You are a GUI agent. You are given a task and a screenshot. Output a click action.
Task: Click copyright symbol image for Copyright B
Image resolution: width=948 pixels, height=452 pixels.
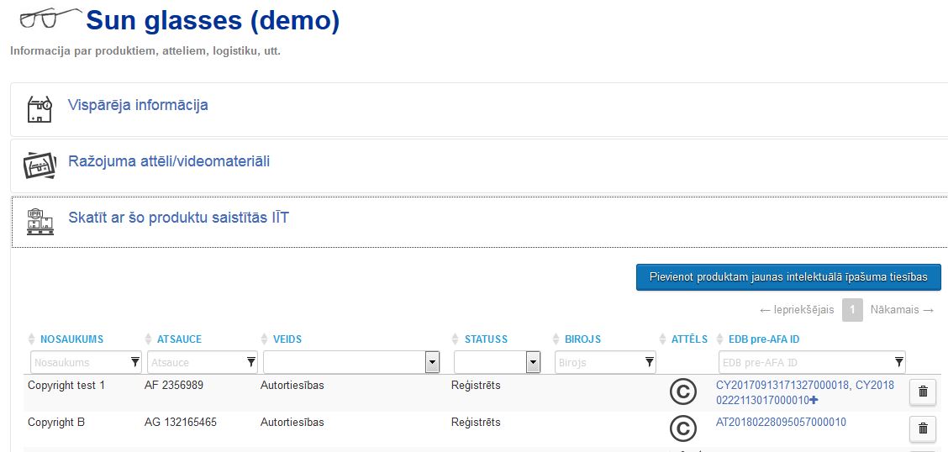[682, 428]
